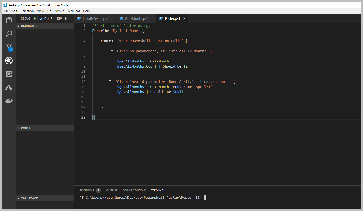
Task: Open the Debug menu
Action: click(x=60, y=11)
